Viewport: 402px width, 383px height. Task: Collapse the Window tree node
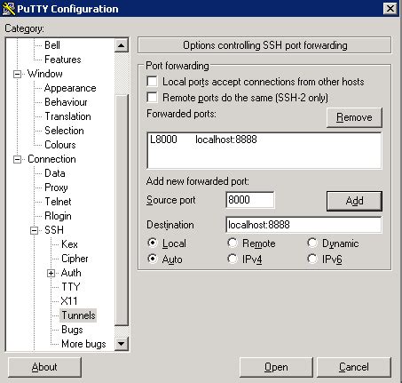(x=18, y=74)
